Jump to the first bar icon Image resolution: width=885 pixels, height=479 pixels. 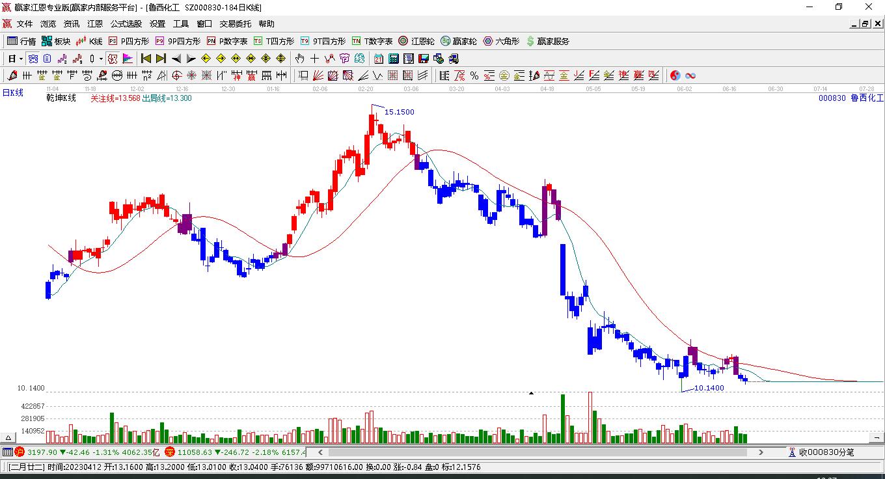pyautogui.click(x=146, y=59)
